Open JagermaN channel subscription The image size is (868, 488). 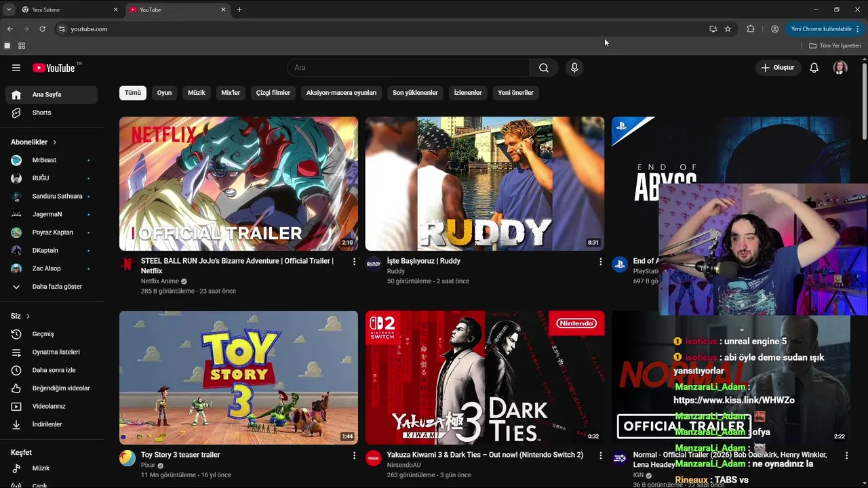52,214
